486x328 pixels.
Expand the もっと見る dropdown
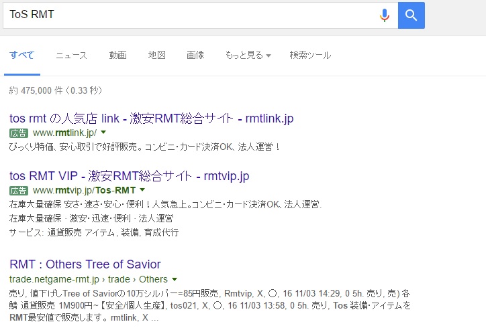click(248, 55)
